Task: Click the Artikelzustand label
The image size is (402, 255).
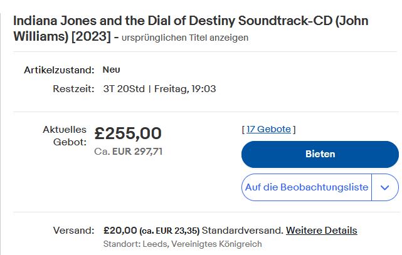Action: click(59, 70)
